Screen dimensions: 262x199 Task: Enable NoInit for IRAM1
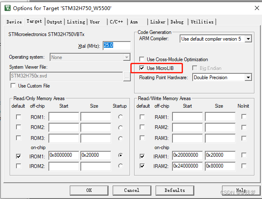click(x=244, y=155)
